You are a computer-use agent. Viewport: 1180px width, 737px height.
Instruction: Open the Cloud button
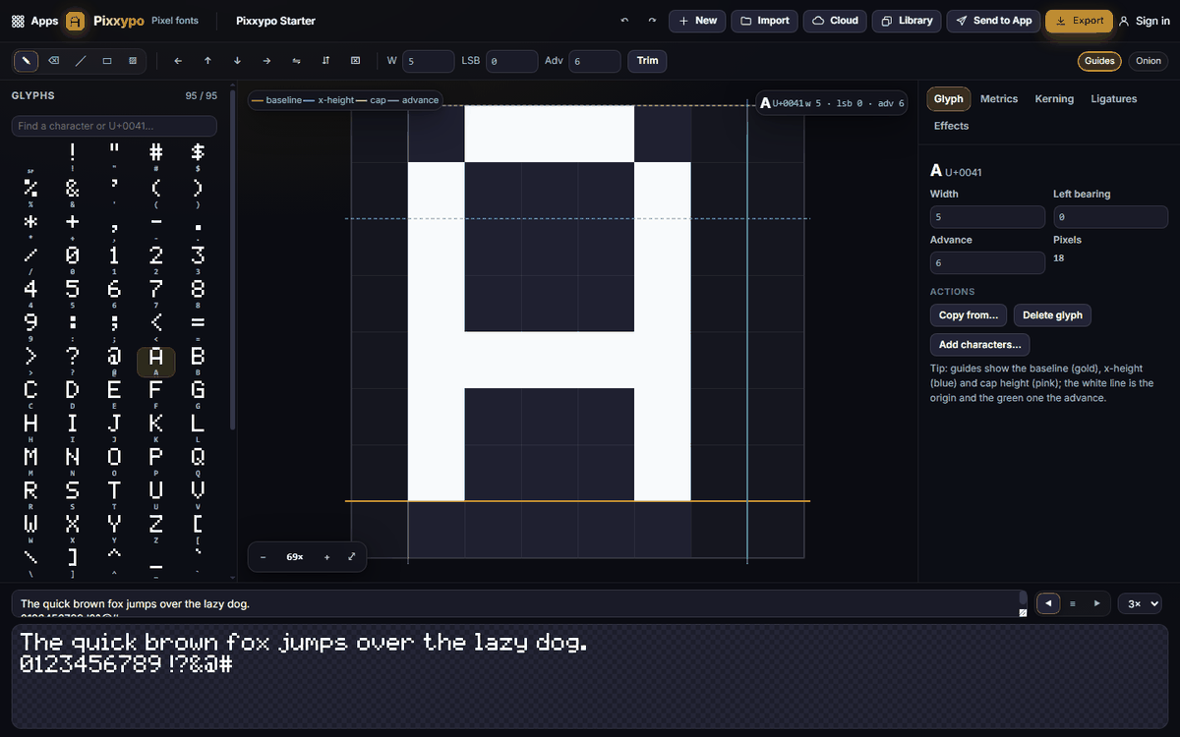(835, 21)
